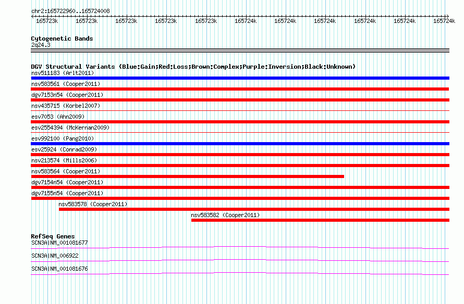Open the nsv583582 (Cooper2011) label
This screenshot has height=304, width=464.
pyautogui.click(x=225, y=215)
